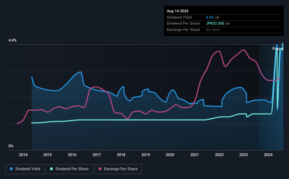289x179 pixels.
Task: Click the 4.0% dividend yield tooltip value
Action: tap(210, 17)
